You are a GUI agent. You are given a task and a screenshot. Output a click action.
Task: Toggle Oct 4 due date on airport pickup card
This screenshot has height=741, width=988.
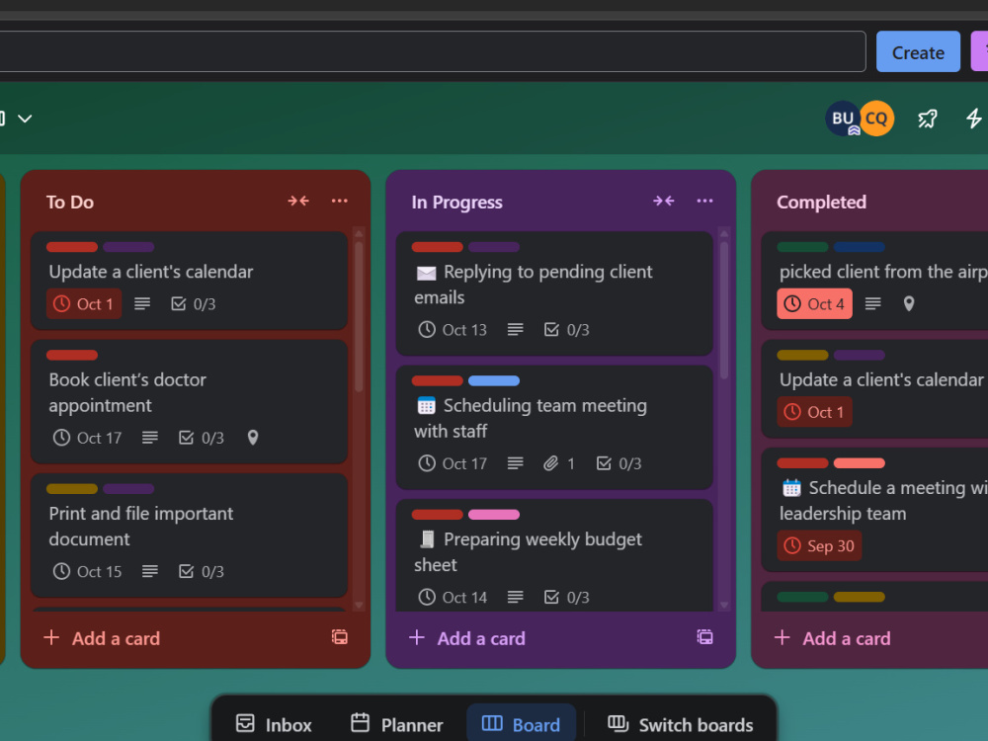[x=814, y=303]
